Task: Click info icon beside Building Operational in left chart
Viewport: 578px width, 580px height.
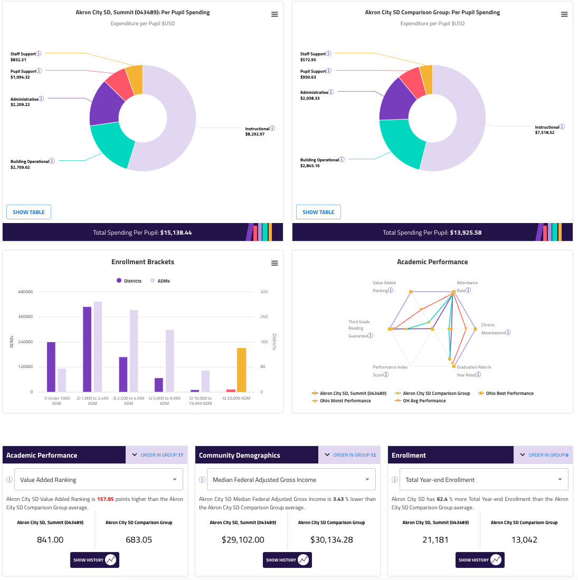Action: point(52,161)
